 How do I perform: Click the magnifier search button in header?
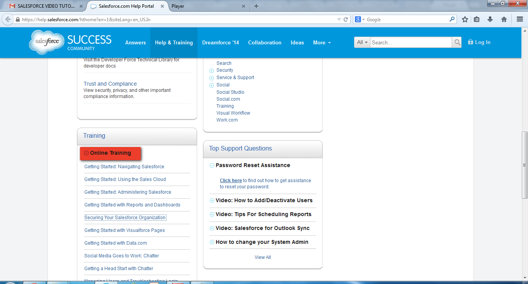(x=457, y=42)
